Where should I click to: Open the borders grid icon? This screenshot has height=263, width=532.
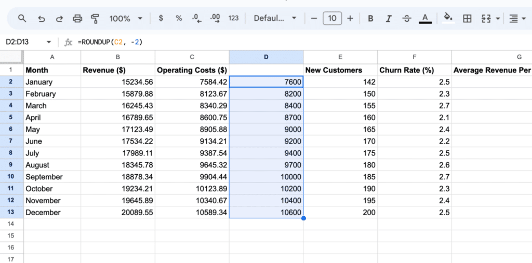point(467,18)
